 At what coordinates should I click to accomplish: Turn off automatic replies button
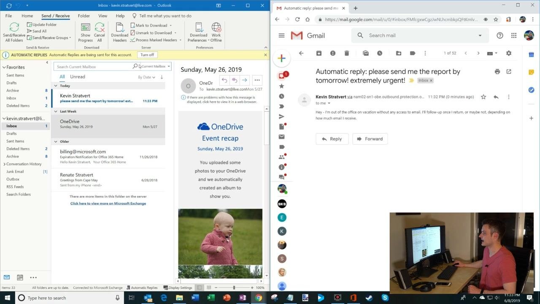(x=147, y=55)
